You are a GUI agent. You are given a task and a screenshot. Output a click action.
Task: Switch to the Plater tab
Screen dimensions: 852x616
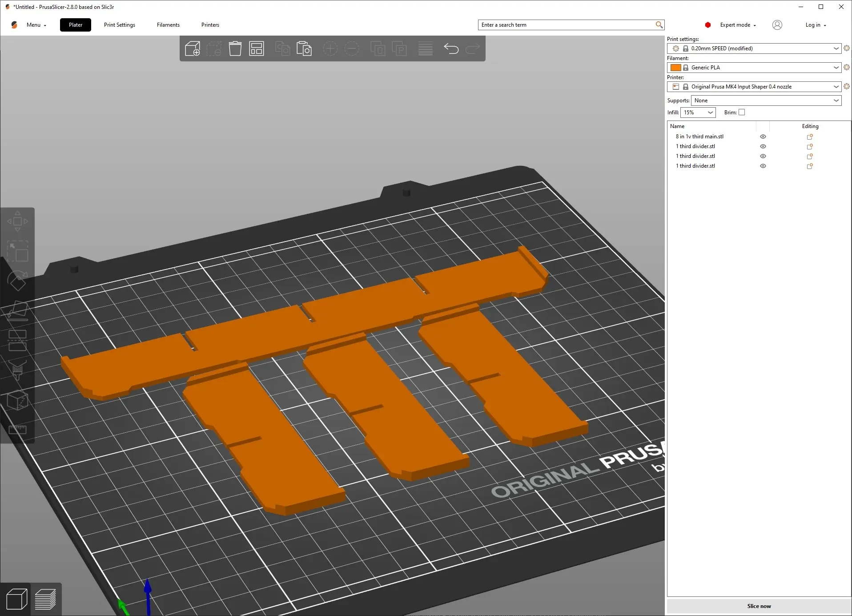(76, 25)
